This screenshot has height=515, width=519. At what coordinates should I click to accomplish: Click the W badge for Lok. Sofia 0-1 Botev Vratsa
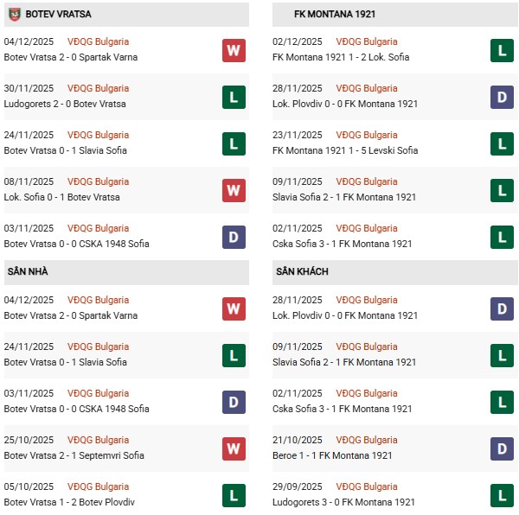(234, 190)
